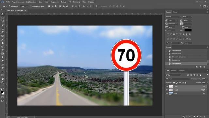Select the Lasso tool
The image size is (209, 118).
click(2, 21)
